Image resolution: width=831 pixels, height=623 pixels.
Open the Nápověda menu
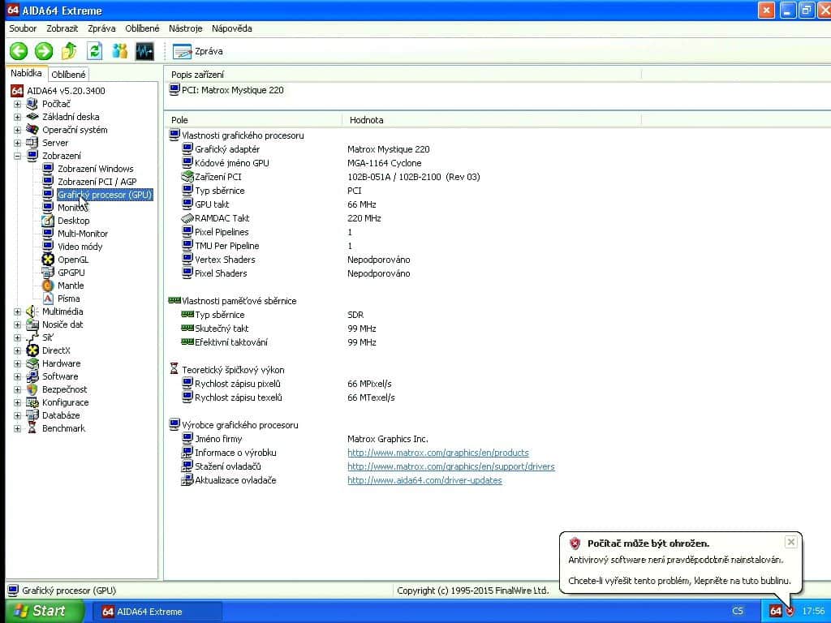[x=231, y=28]
